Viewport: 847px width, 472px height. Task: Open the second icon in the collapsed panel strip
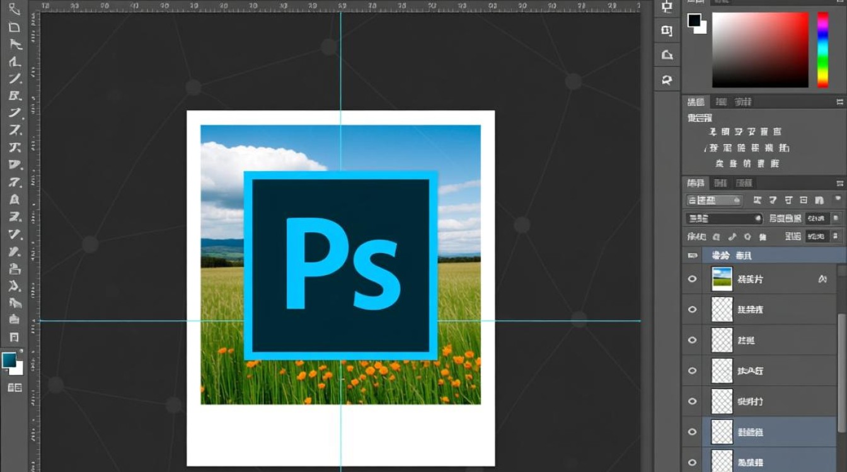[667, 31]
